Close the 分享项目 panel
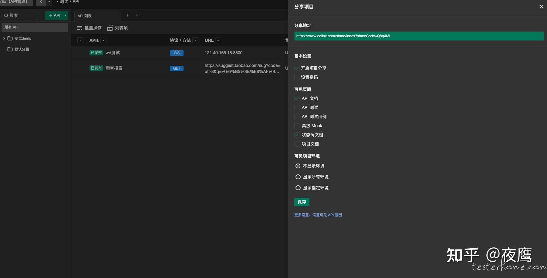Image resolution: width=547 pixels, height=278 pixels. coord(541,7)
